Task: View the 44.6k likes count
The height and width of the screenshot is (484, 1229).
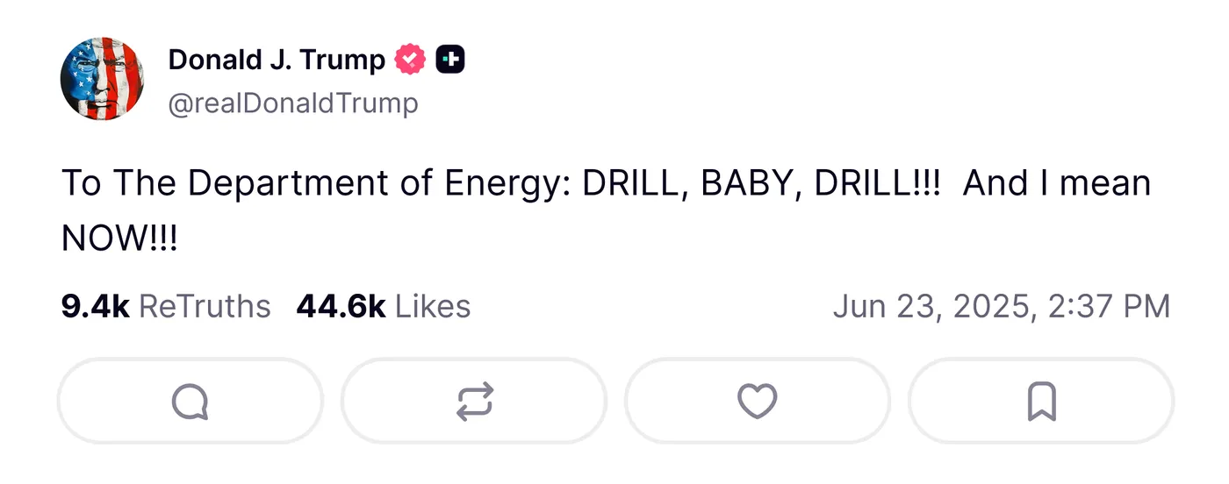Action: [x=341, y=306]
